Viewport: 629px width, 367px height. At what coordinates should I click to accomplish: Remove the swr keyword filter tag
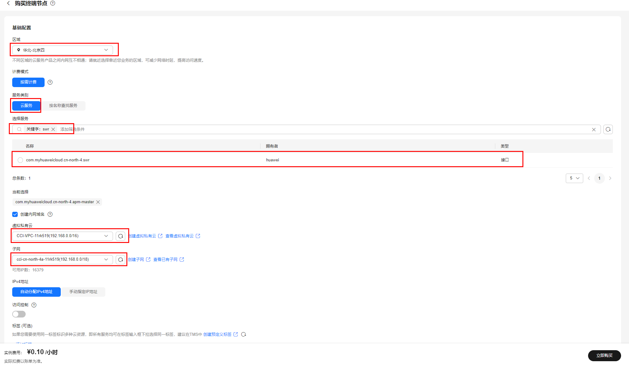[53, 129]
